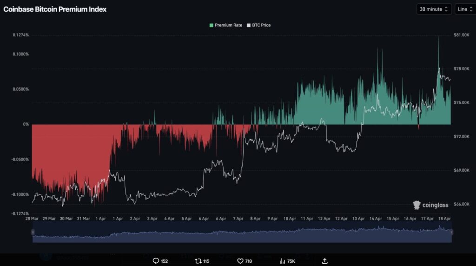The image size is (476, 266).
Task: Click green Premium Rate legend swatch
Action: pos(212,25)
